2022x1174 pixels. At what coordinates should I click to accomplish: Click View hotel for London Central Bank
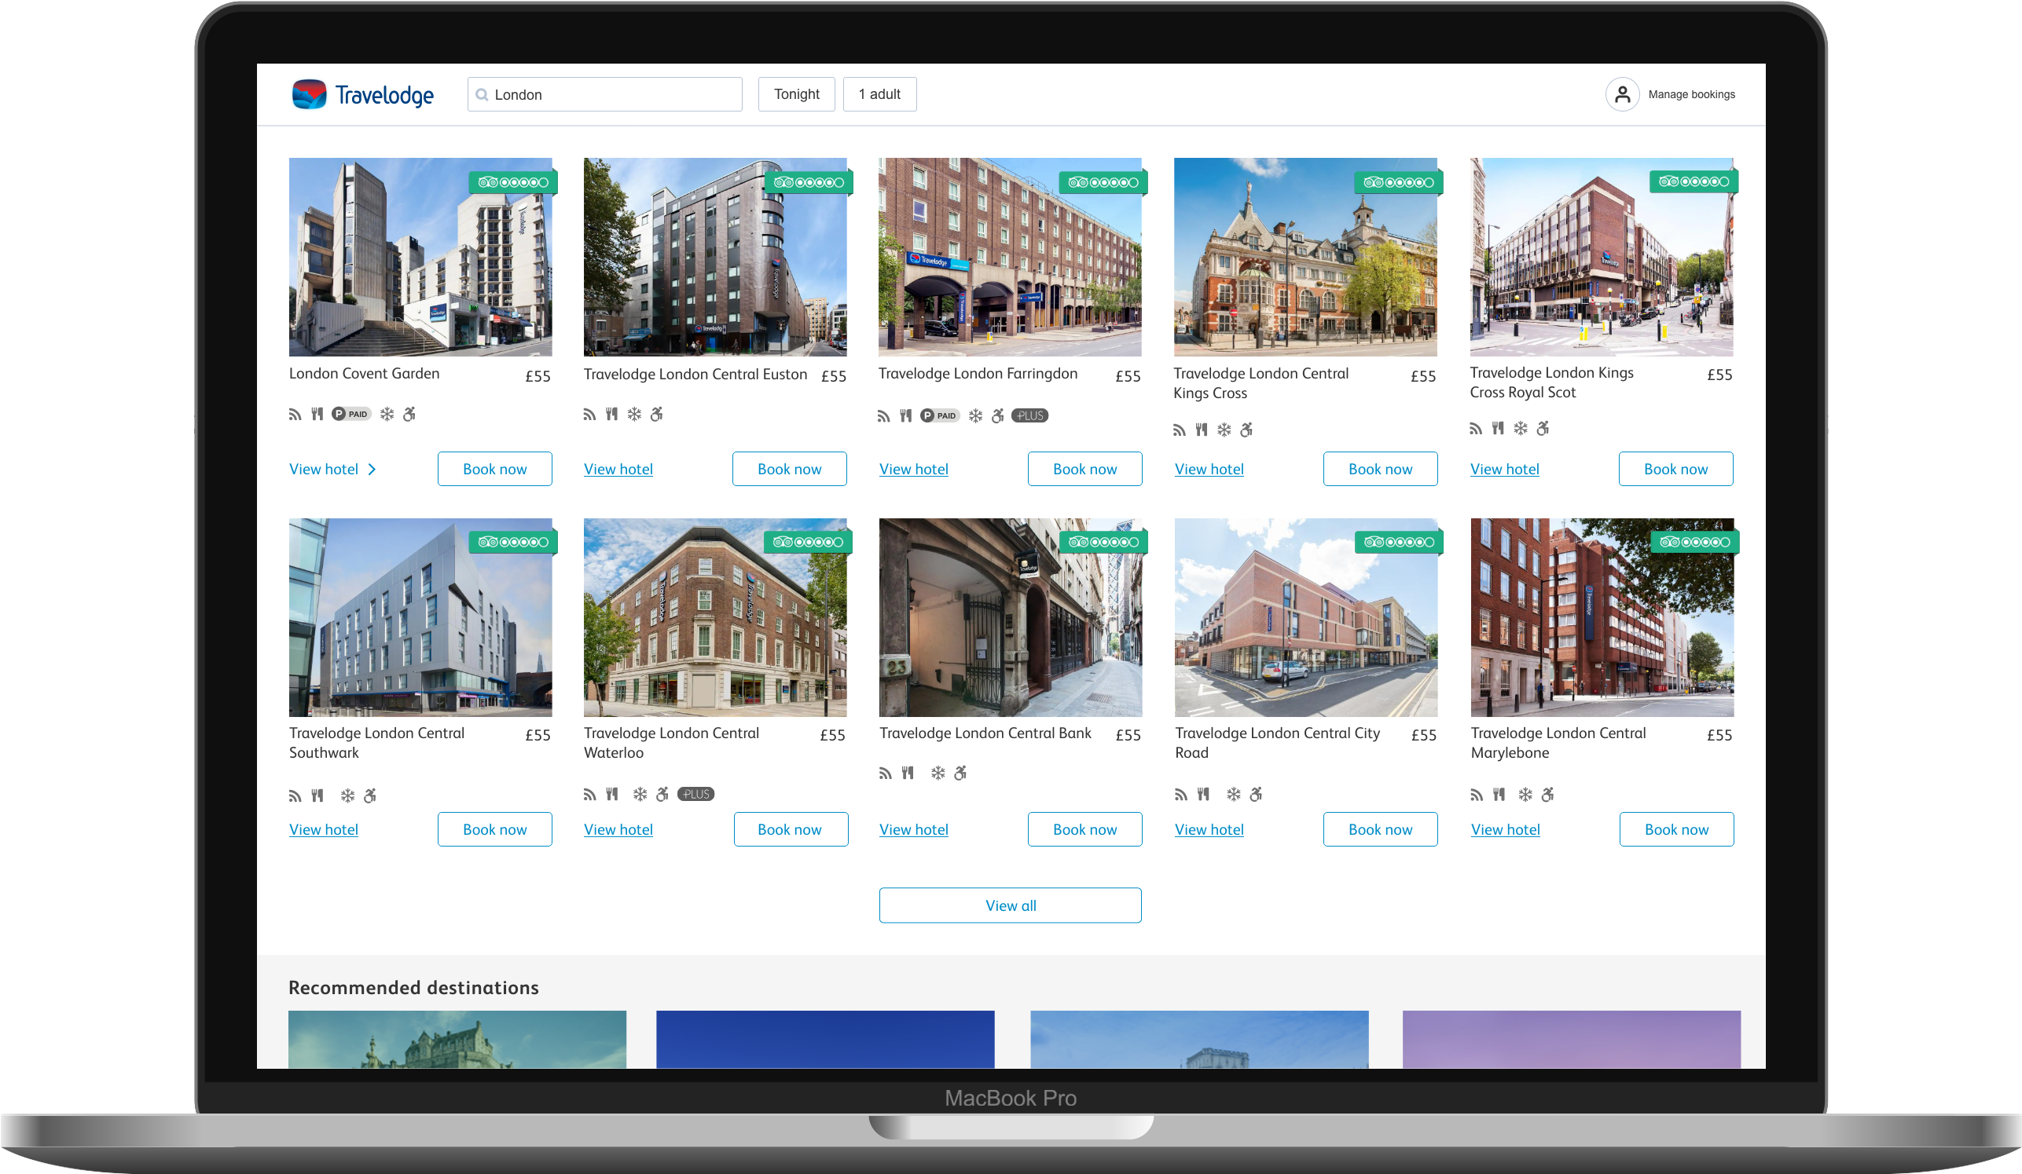[x=914, y=830]
